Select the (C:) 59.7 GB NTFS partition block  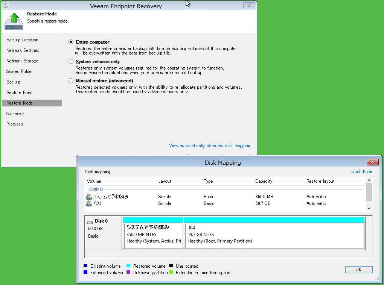click(x=274, y=235)
